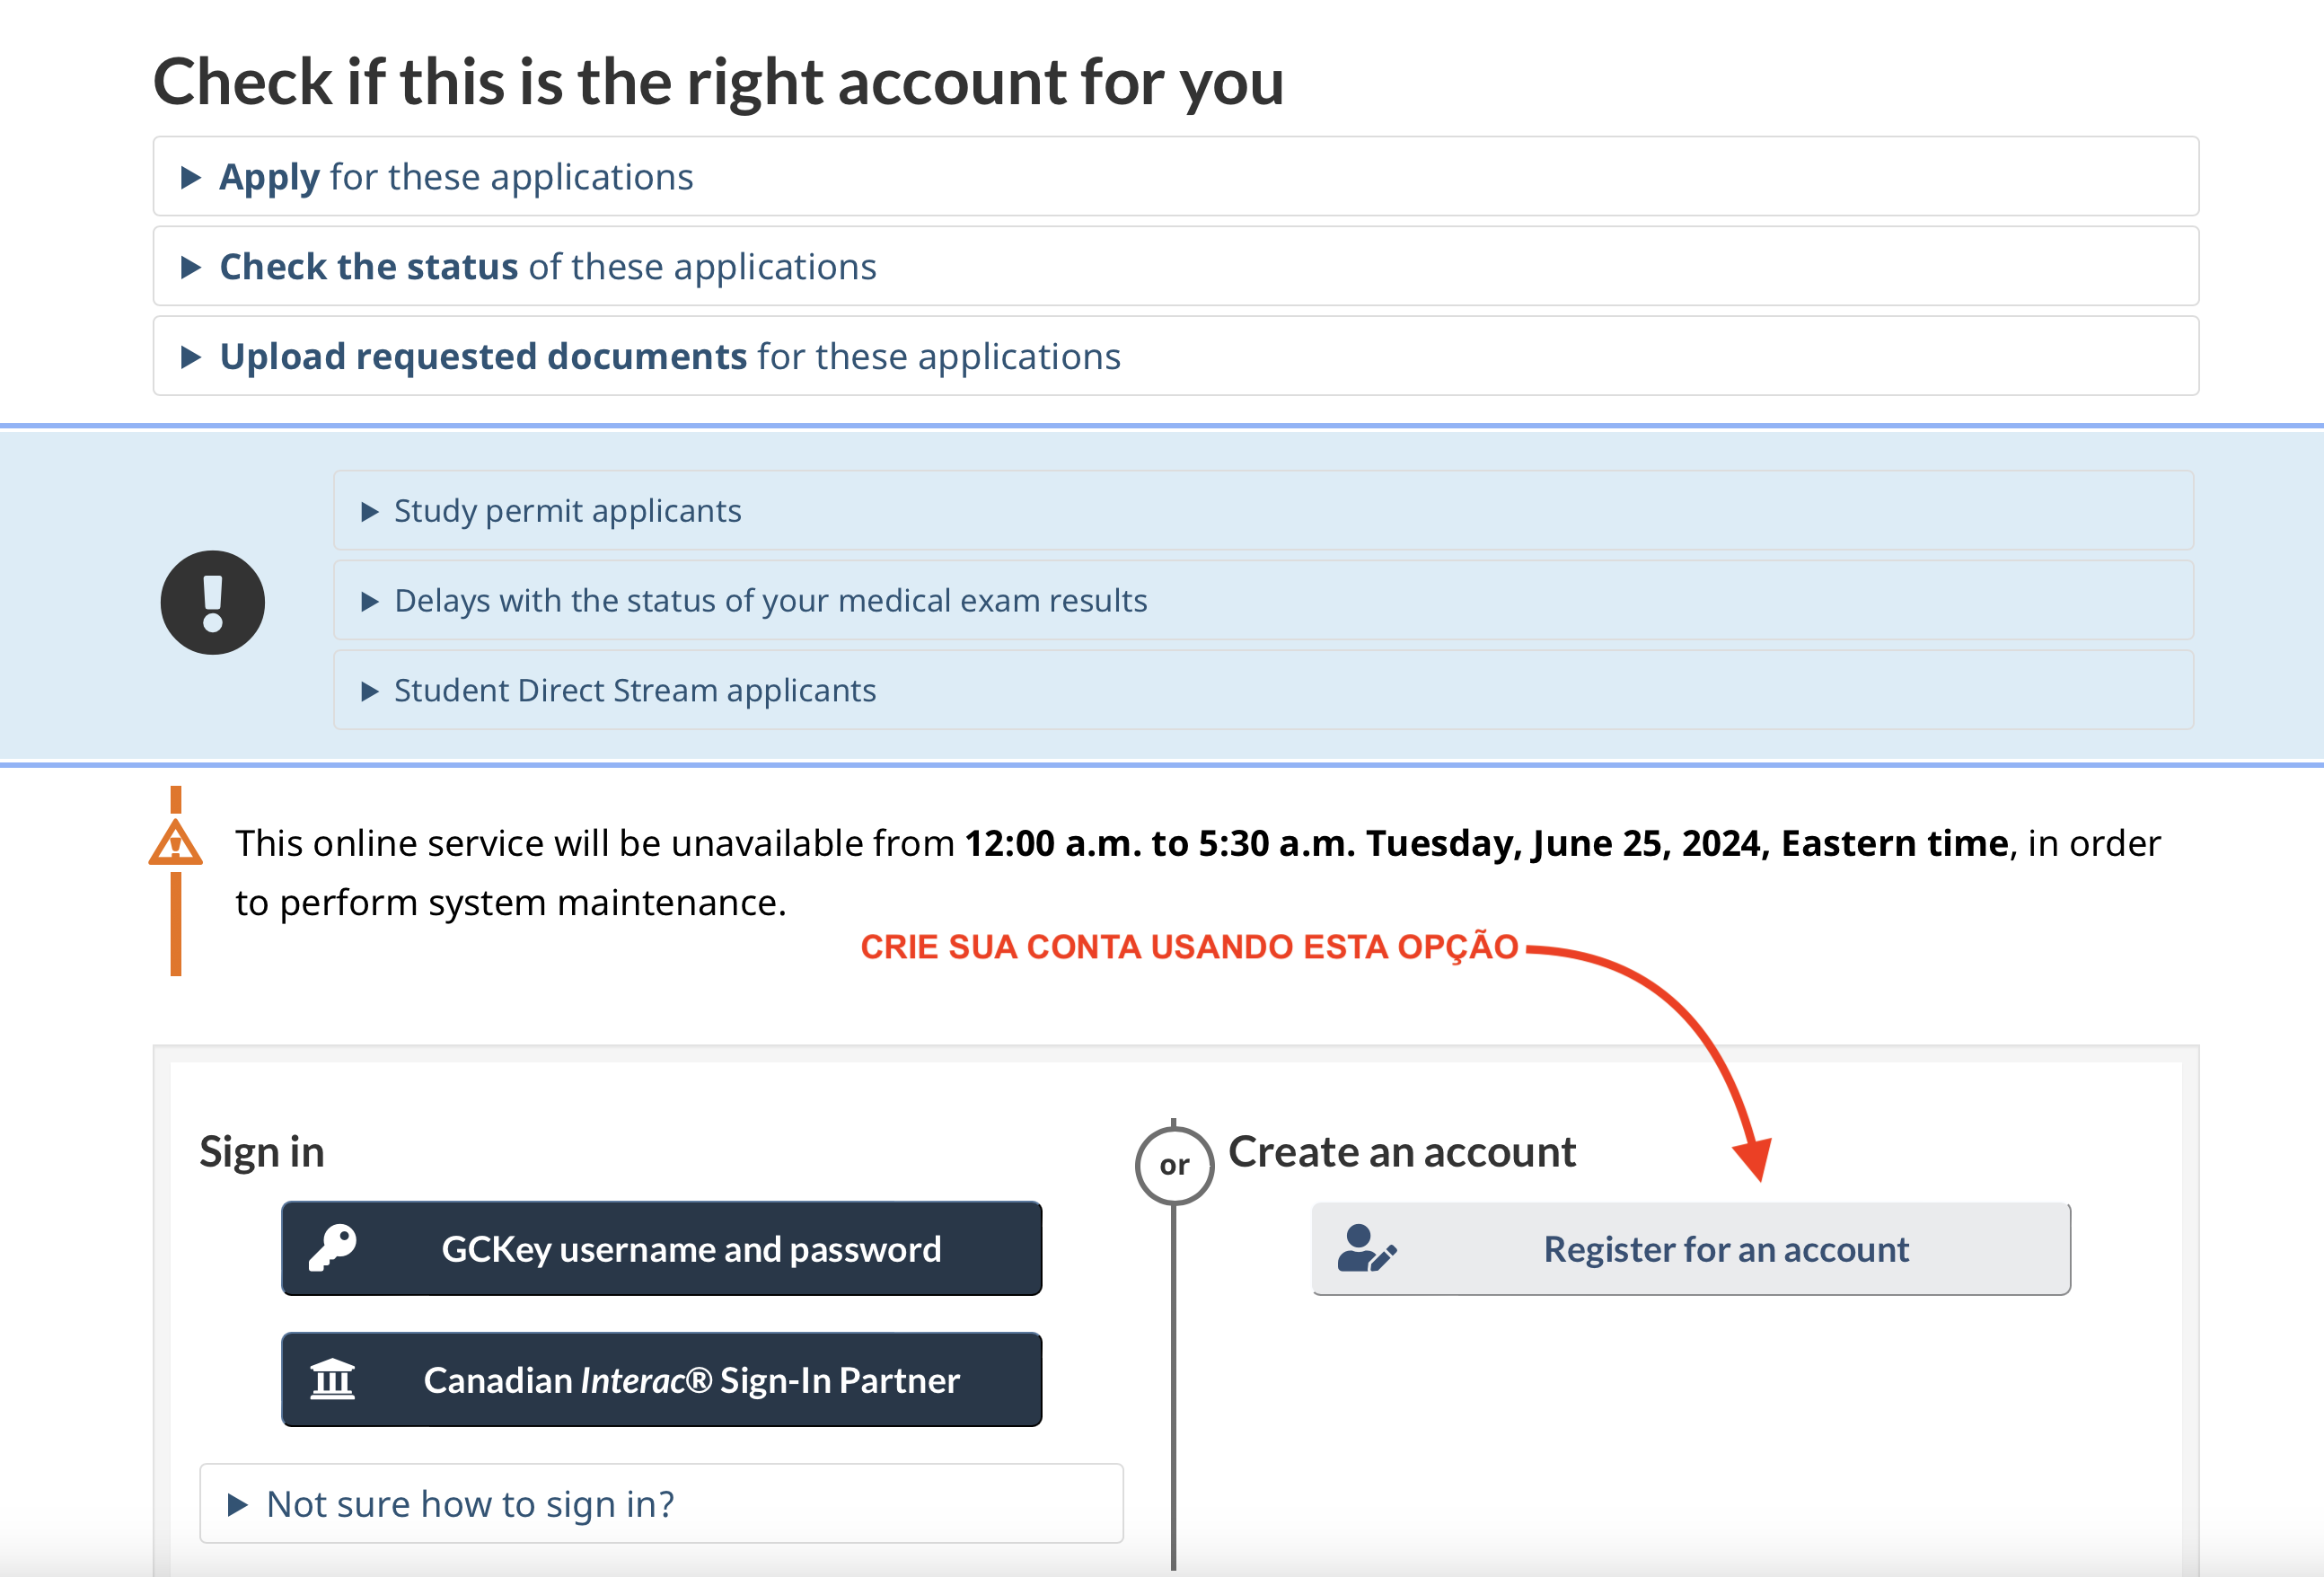Choose Canadian Interac Sign-In Partner

[x=661, y=1379]
